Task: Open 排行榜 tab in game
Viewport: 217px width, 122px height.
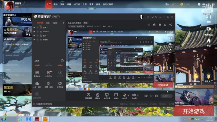Action: (x=76, y=4)
